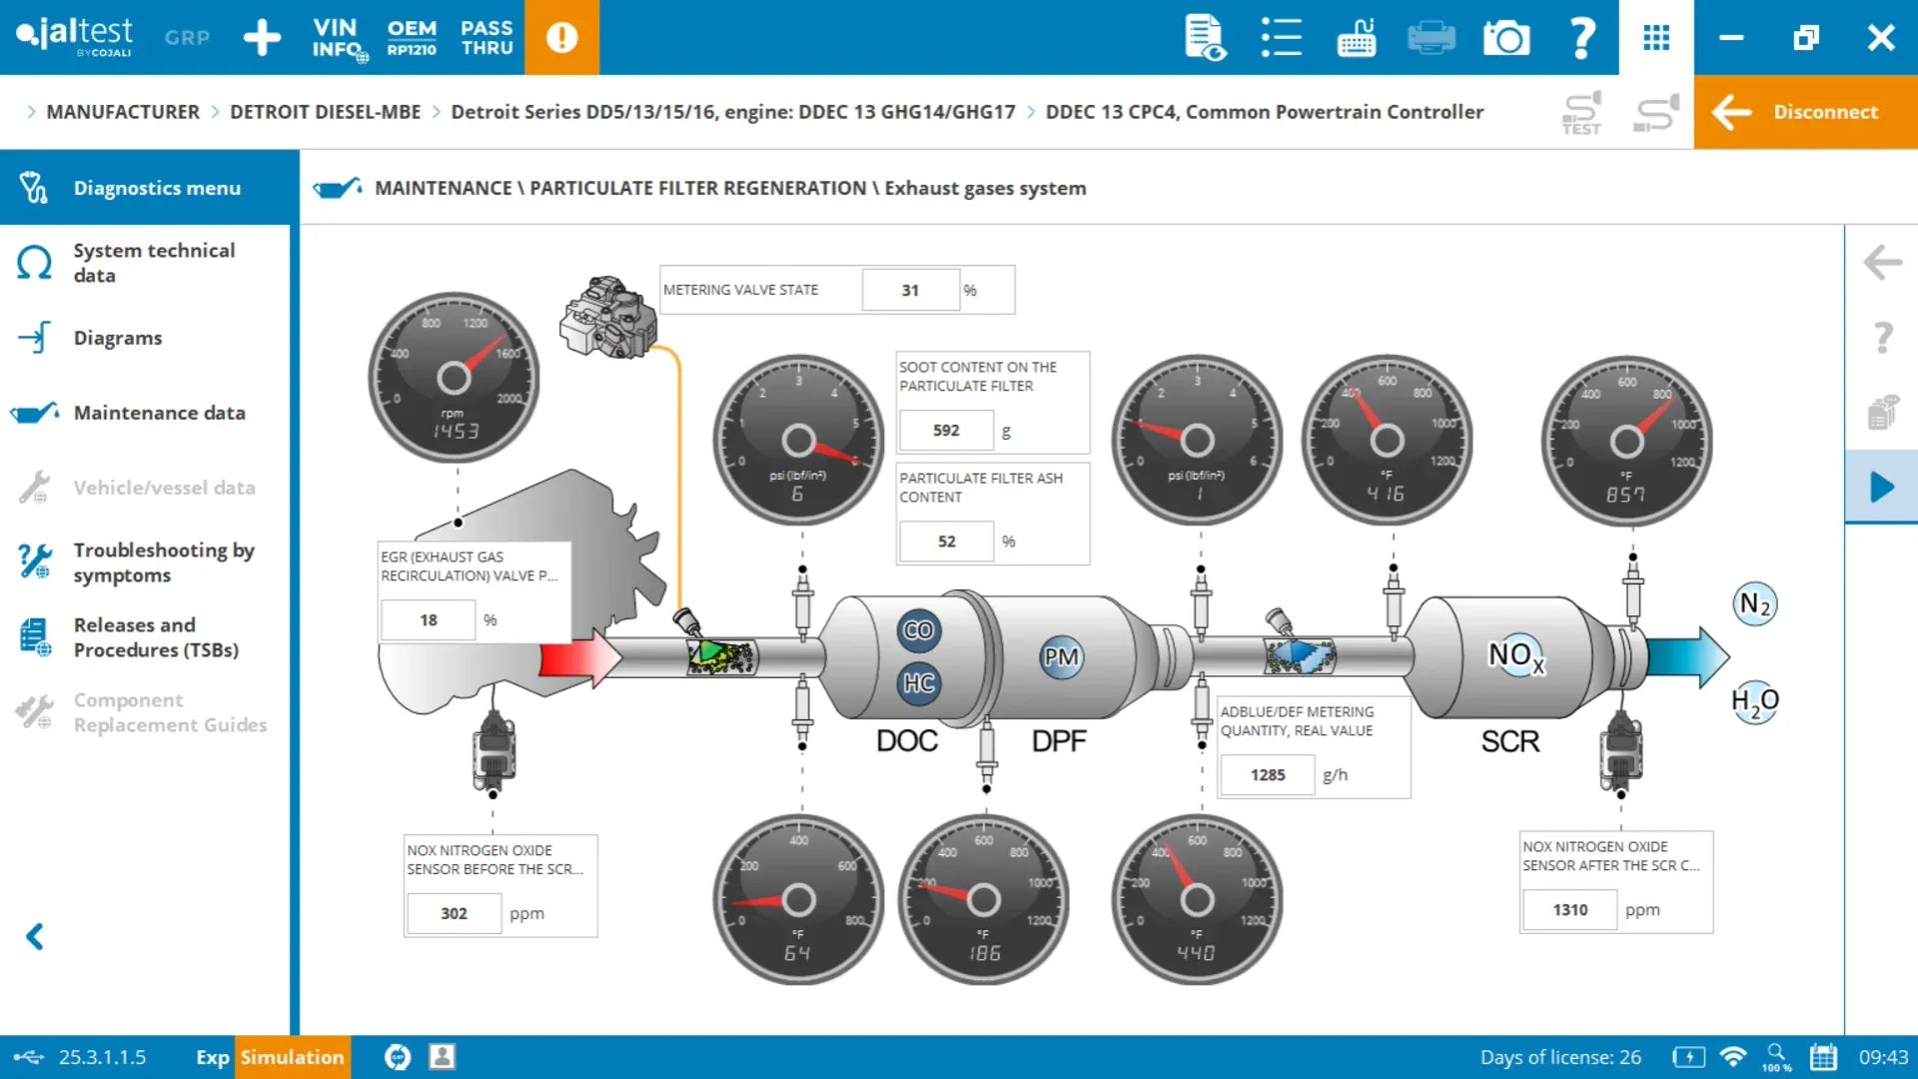
Task: Open Component Replacement Guides
Action: (x=145, y=712)
